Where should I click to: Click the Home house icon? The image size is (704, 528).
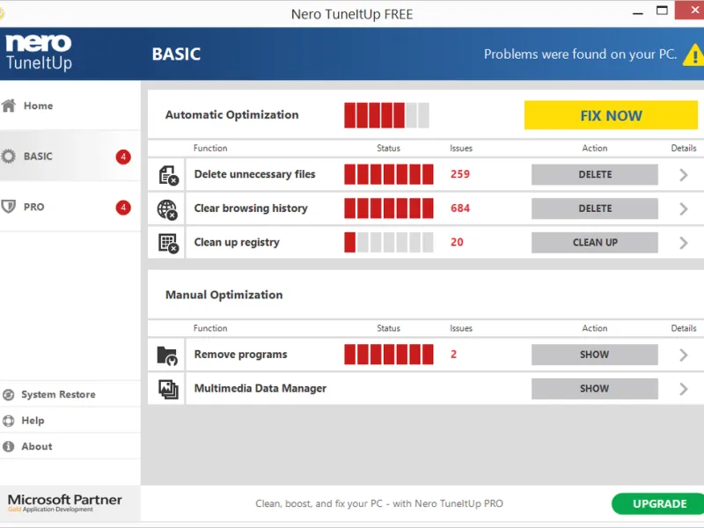[9, 106]
